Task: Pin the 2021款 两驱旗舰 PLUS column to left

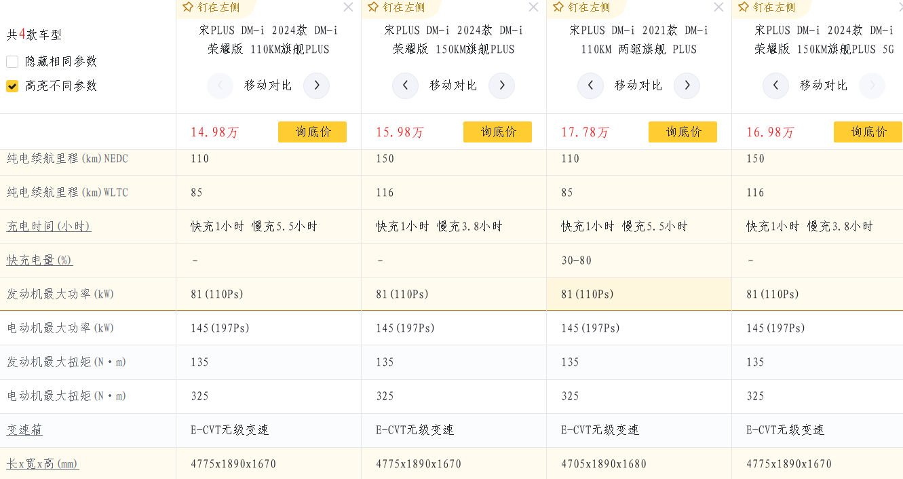Action: (x=581, y=7)
